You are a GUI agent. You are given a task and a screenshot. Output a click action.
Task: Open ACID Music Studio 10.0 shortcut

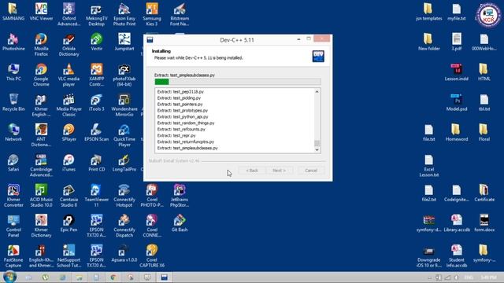coord(41,196)
